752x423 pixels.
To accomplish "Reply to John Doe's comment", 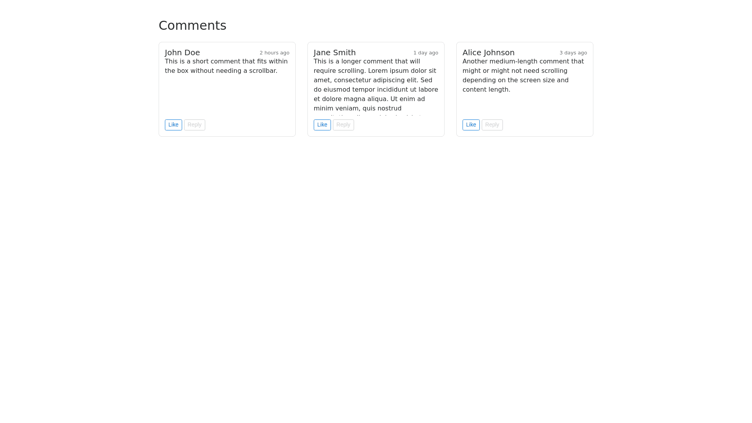I will coord(194,125).
